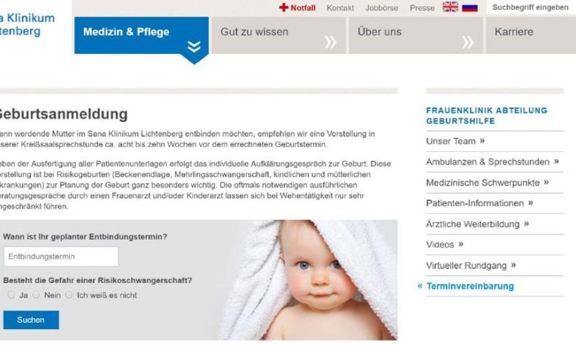The height and width of the screenshot is (345, 576).
Task: Select the 'Ja' radio option
Action: [x=11, y=294]
